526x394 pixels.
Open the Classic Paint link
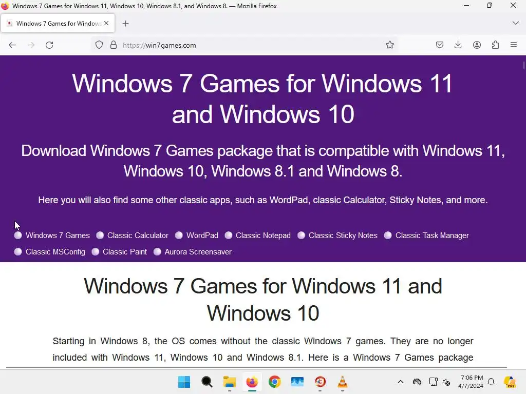(125, 252)
